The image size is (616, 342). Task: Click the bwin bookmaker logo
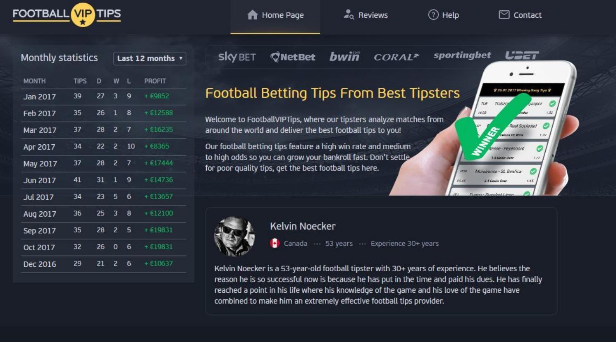tap(344, 57)
